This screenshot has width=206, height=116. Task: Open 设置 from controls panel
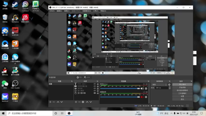[x=182, y=96]
